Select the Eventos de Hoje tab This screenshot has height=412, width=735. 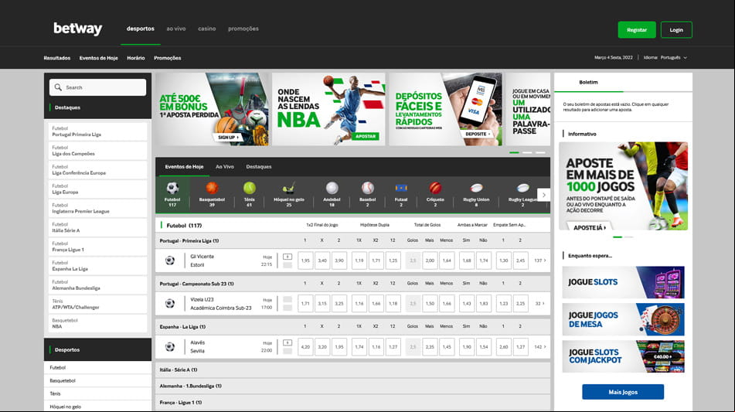(x=184, y=166)
